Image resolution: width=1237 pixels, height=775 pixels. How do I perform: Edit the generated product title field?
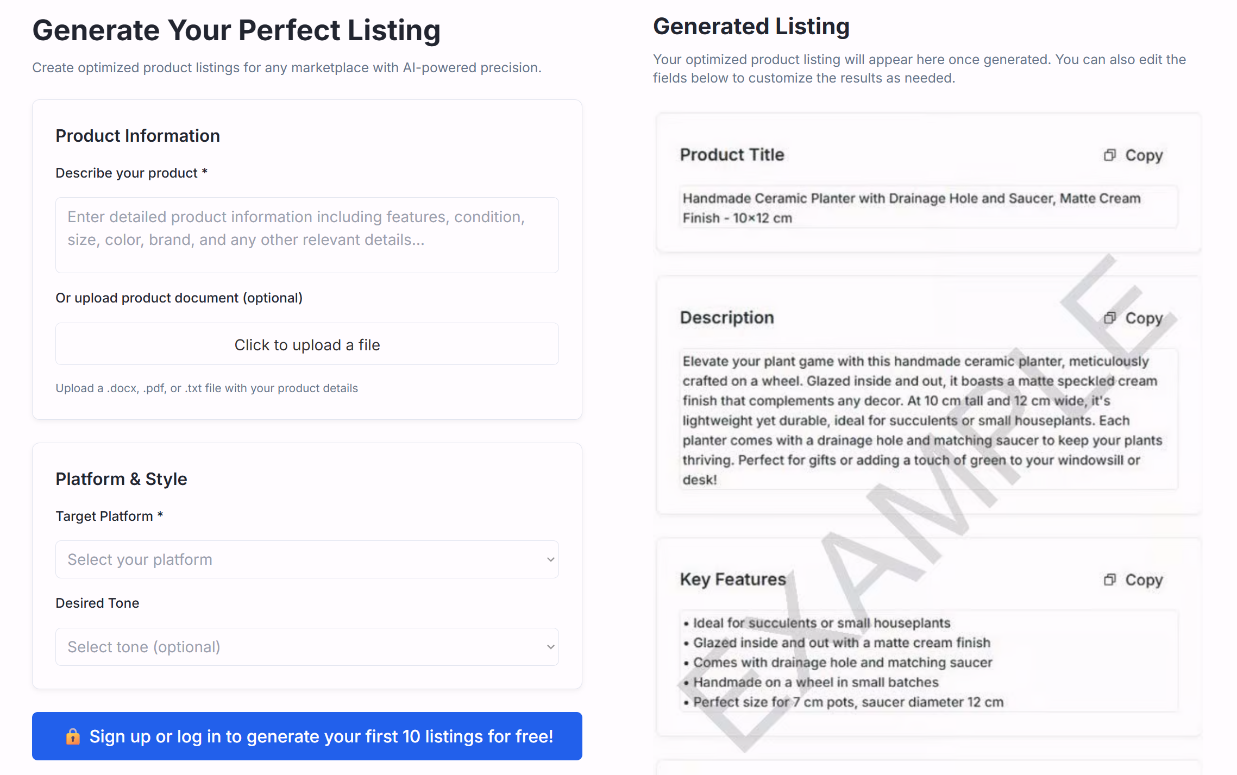click(928, 207)
